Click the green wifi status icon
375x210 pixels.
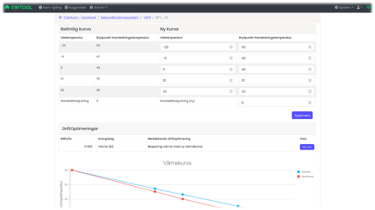369,8
